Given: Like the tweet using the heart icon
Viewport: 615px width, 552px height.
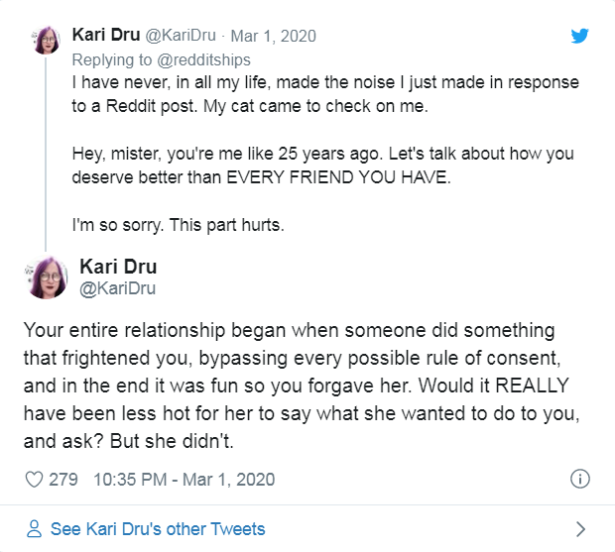Looking at the screenshot, I should pyautogui.click(x=34, y=480).
